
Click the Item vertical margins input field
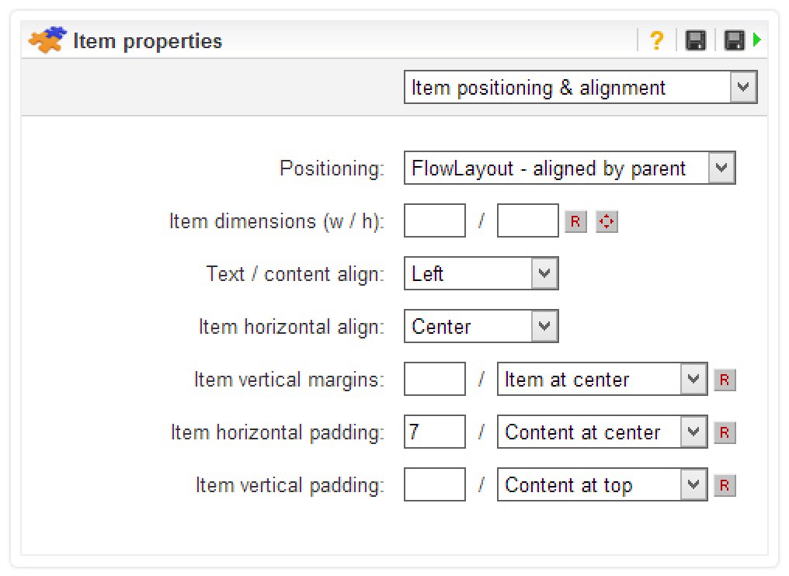(435, 380)
